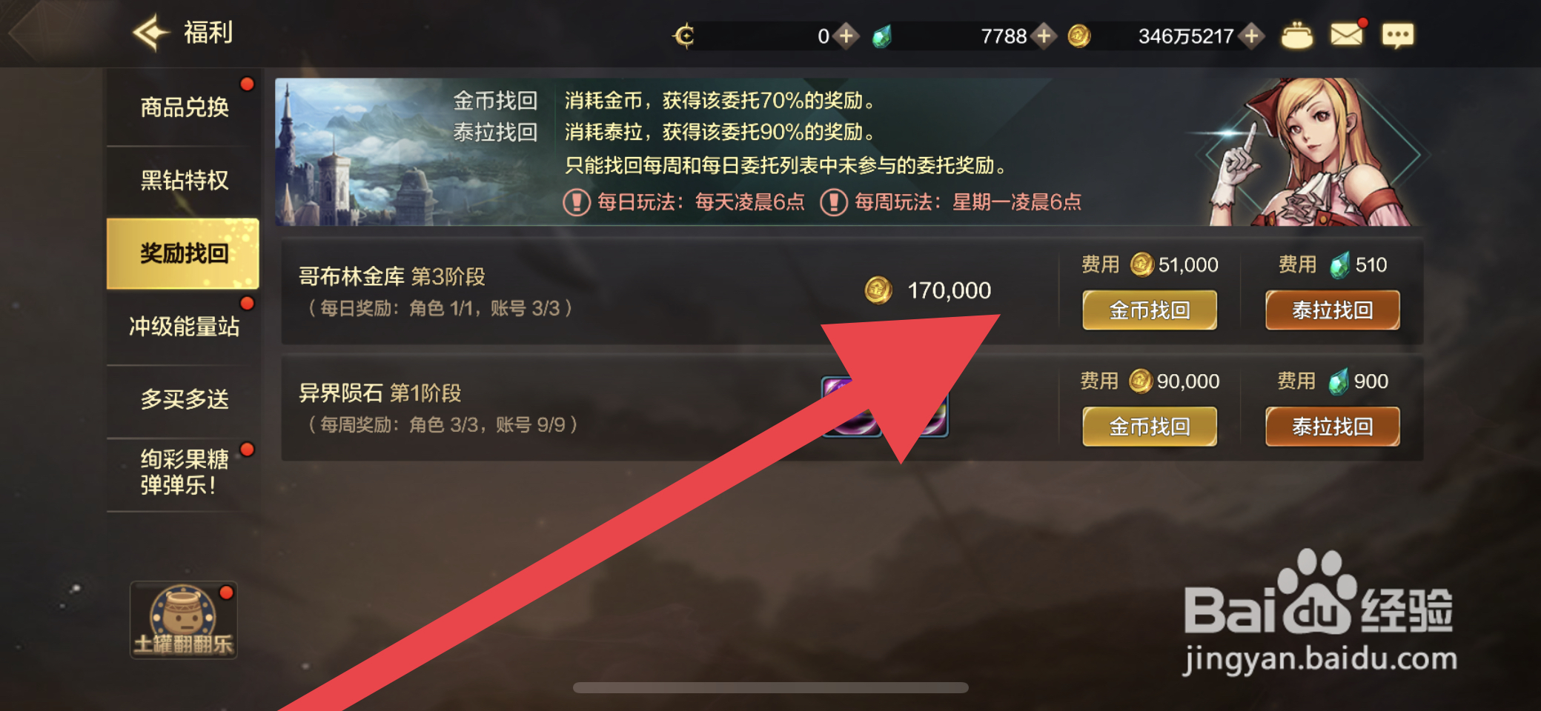The height and width of the screenshot is (711, 1541).
Task: Add Terra via plus next to 7788
Action: [1044, 36]
